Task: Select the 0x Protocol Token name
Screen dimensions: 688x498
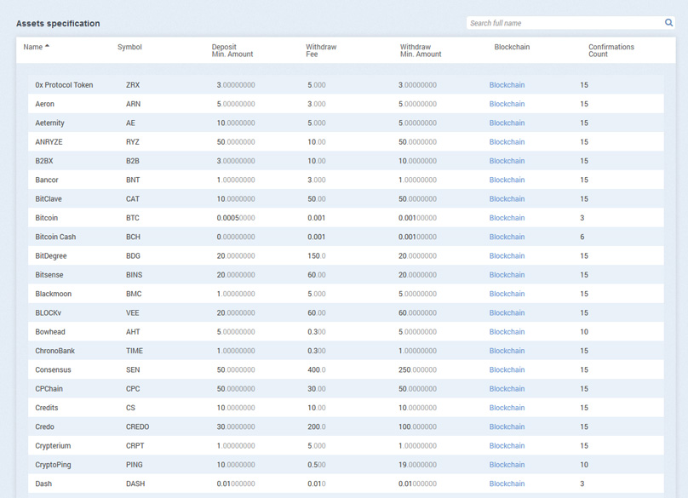Action: pyautogui.click(x=64, y=85)
